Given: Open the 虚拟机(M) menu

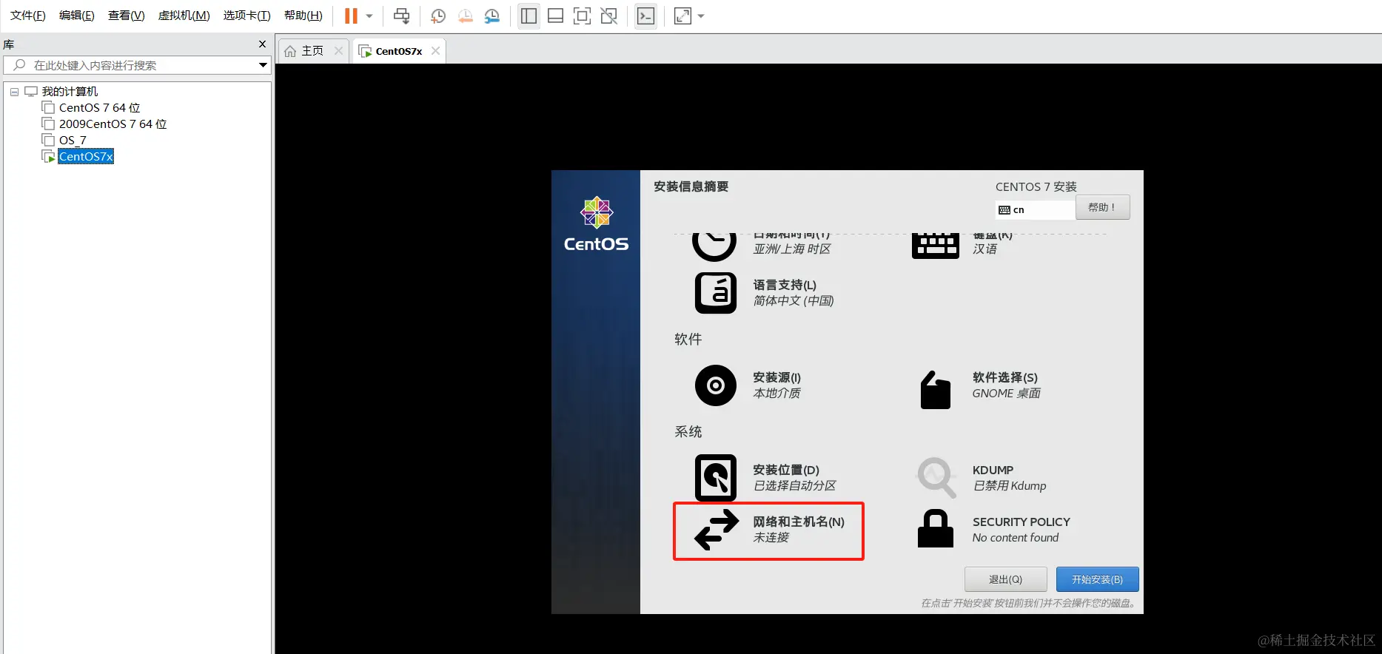Looking at the screenshot, I should [184, 16].
